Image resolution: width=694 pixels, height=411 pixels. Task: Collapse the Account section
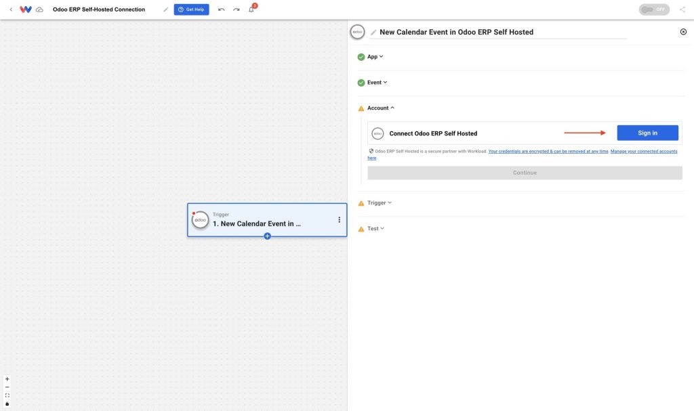pos(381,108)
